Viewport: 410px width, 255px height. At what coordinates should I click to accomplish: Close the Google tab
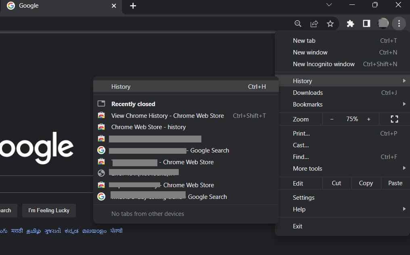(114, 6)
